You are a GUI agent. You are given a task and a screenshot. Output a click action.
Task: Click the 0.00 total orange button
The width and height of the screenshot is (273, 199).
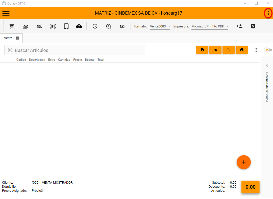pos(250,187)
